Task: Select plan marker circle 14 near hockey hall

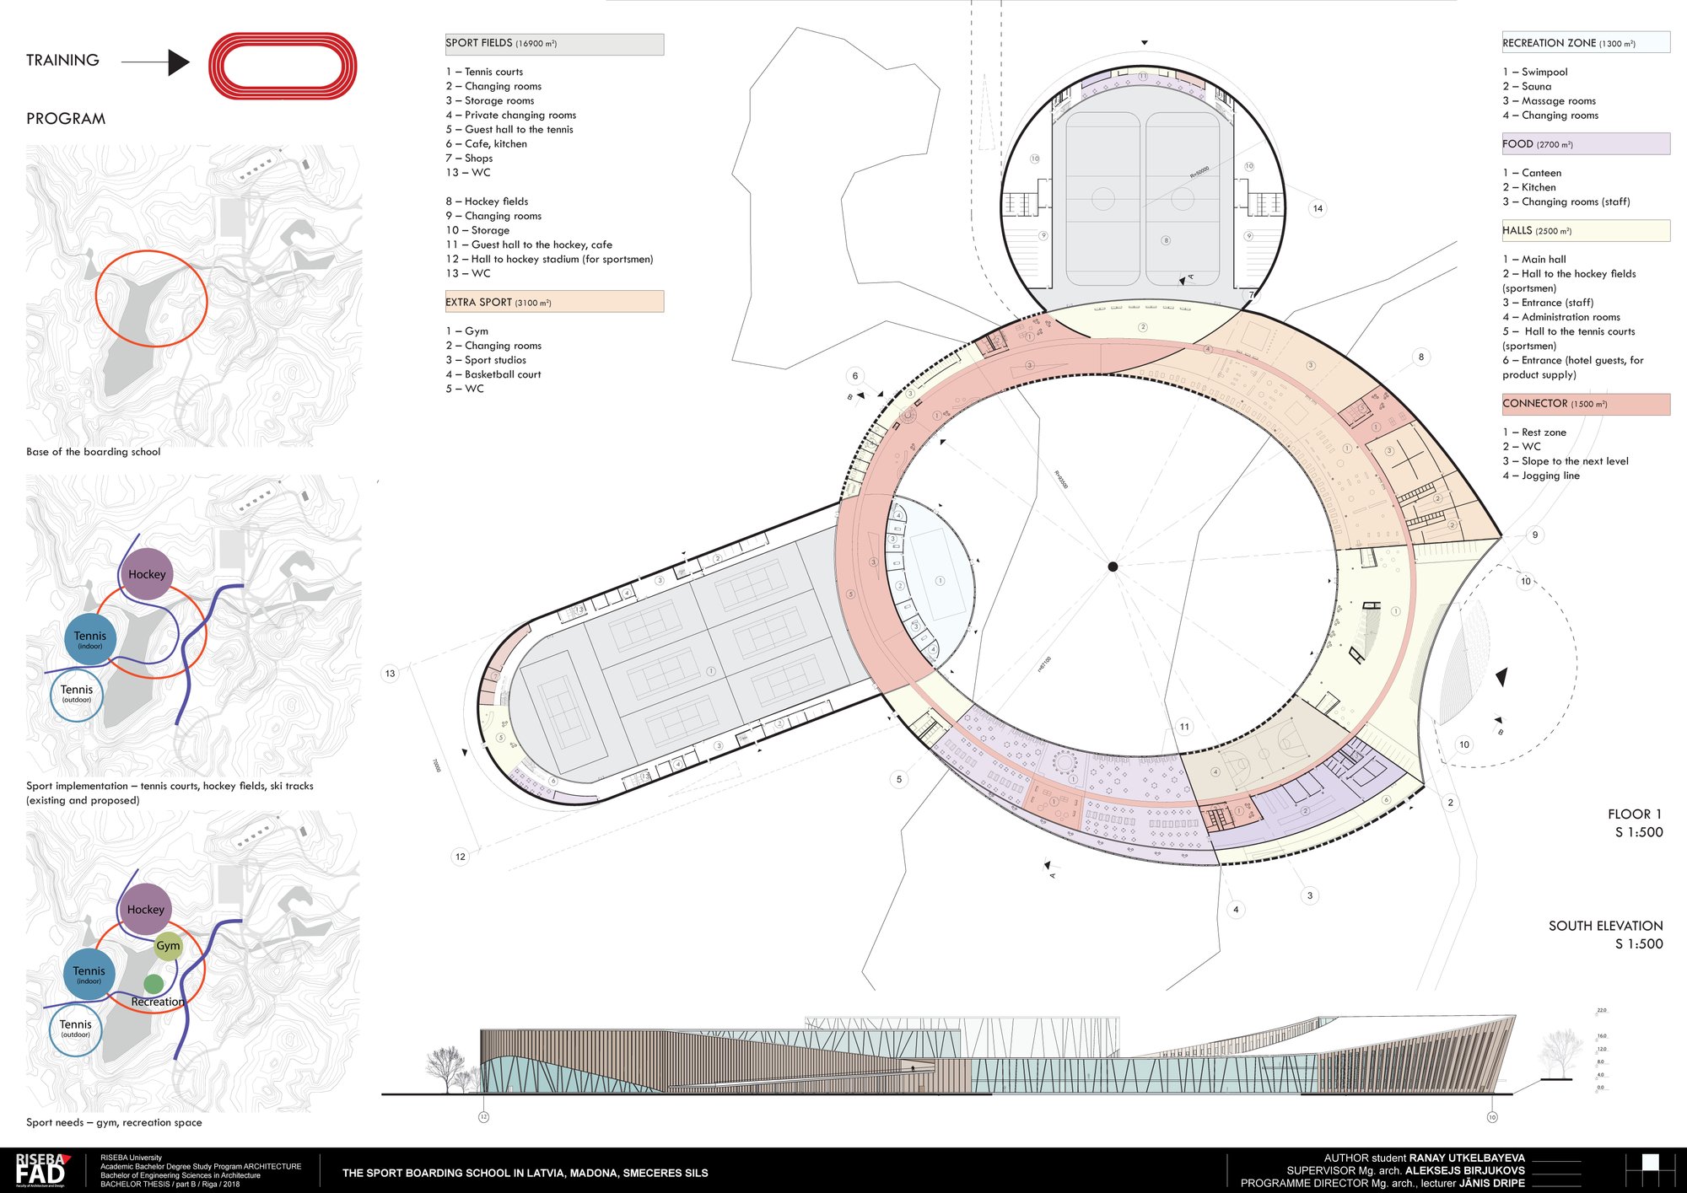Action: coord(1318,208)
